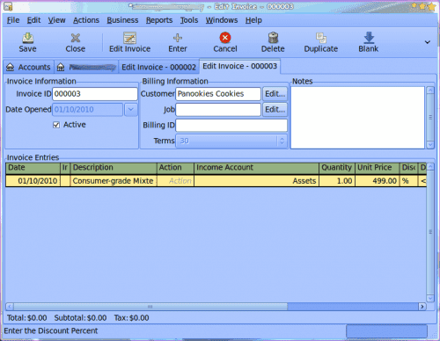Open the Date Opened calendar dropdown
Screen dimensions: 440x341
tap(131, 110)
